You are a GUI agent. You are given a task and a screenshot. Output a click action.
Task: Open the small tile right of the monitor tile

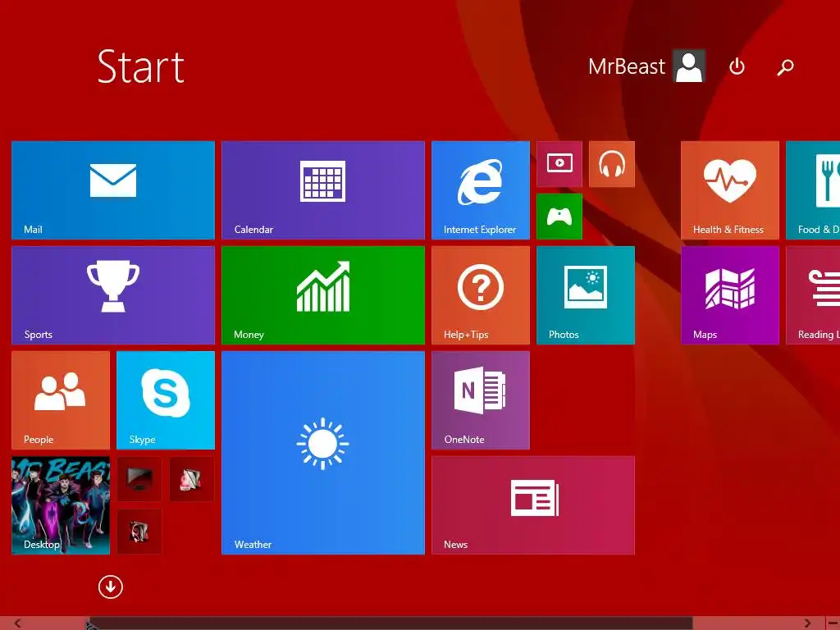(x=192, y=479)
